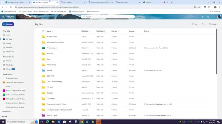Go to Favorites in sidebar

pyautogui.click(x=9, y=47)
